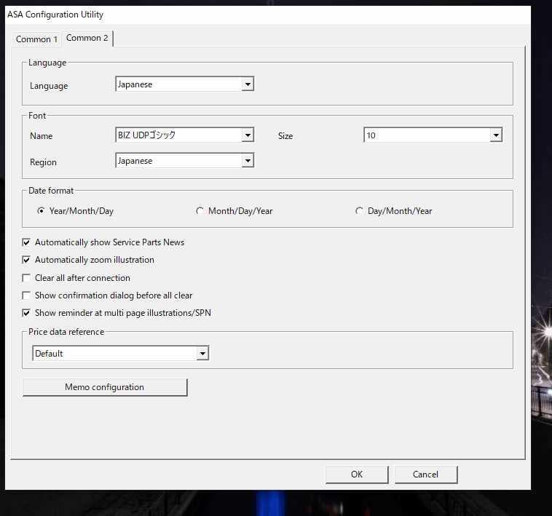Viewport: 552px width, 516px height.
Task: Select the Common 2 tab
Action: click(x=87, y=38)
